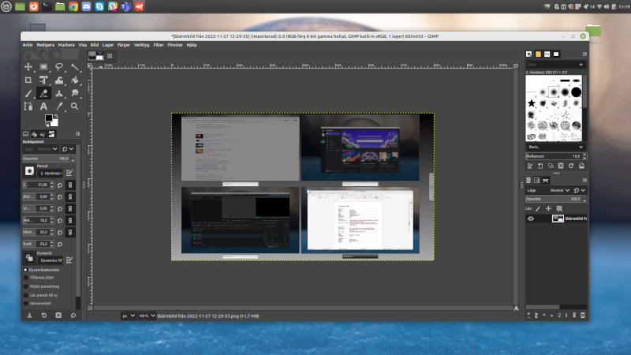Toggle the Inkrementell checkbox
This screenshot has width=631, height=355.
tap(24, 302)
